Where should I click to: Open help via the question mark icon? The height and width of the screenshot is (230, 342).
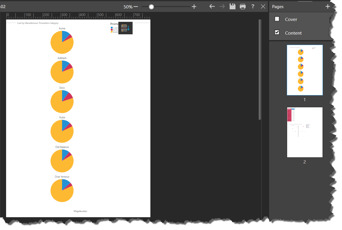click(253, 6)
